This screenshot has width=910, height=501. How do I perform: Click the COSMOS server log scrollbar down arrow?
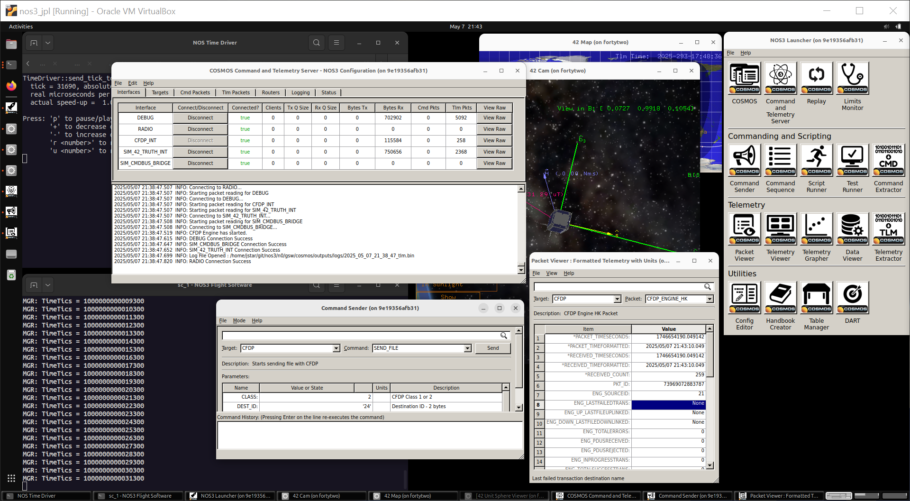tap(521, 270)
